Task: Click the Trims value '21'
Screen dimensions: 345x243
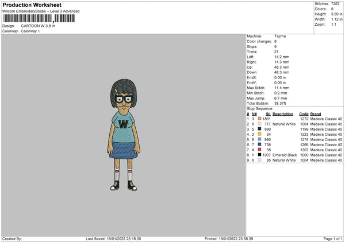Action: [277, 52]
